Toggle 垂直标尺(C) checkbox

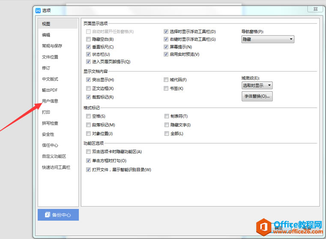click(88, 47)
